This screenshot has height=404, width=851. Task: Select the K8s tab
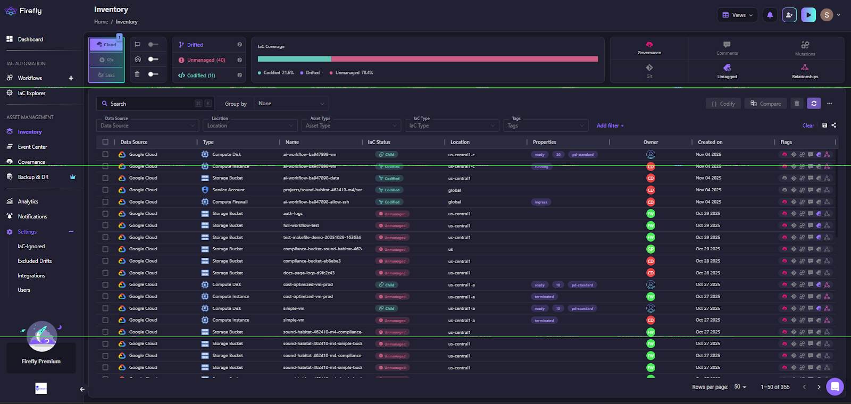tap(106, 60)
